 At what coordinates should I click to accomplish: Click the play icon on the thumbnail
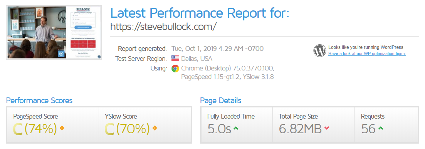(61, 54)
